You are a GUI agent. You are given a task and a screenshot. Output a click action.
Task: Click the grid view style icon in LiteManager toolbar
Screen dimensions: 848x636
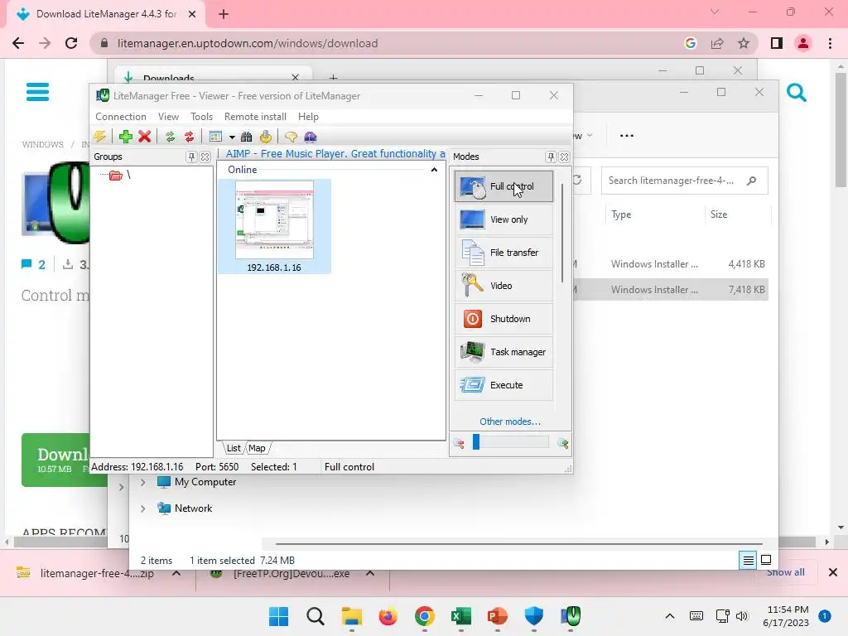[x=216, y=137]
